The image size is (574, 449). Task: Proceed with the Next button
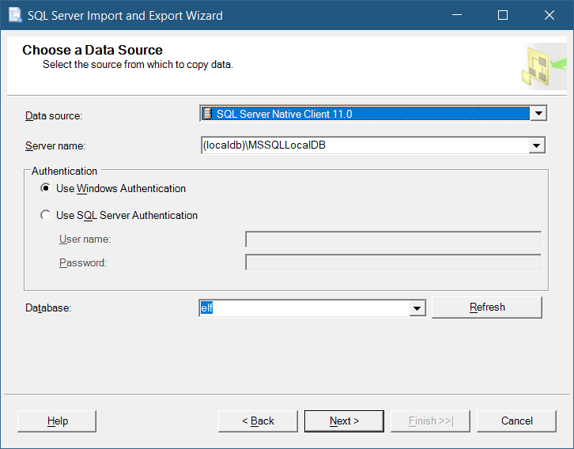[344, 421]
